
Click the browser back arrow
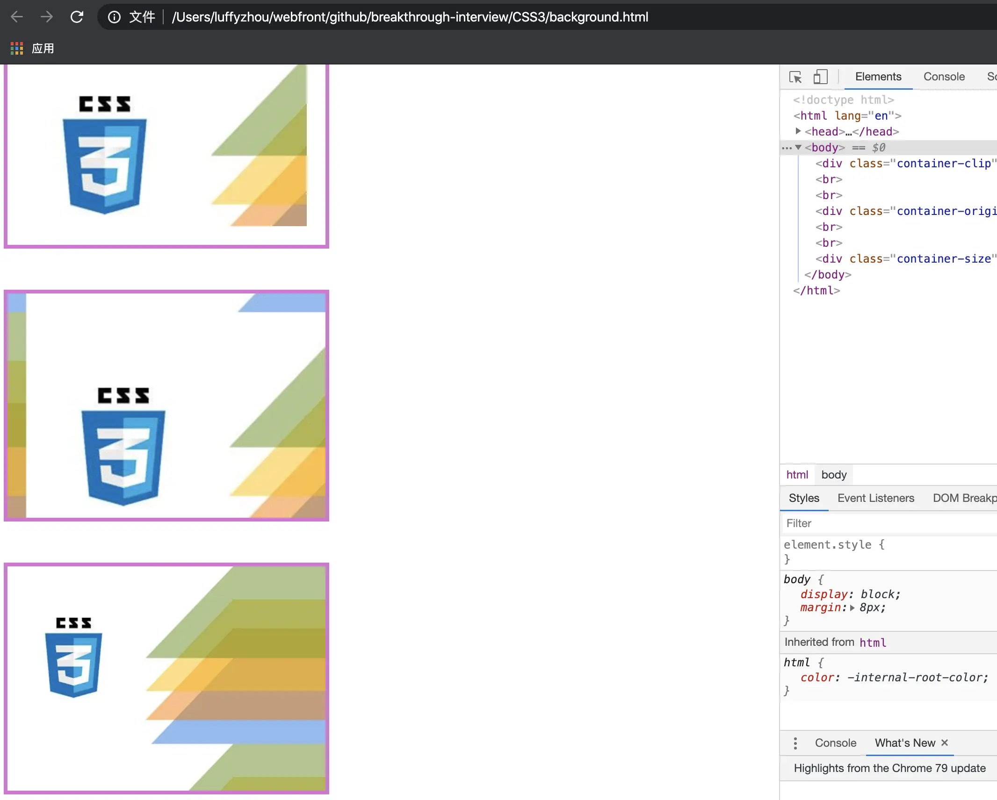[17, 17]
